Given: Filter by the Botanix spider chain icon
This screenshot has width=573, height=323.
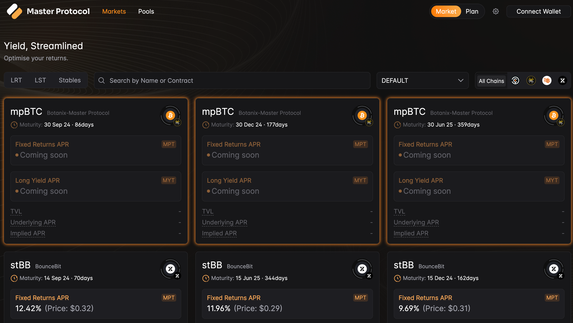Looking at the screenshot, I should coord(531,81).
